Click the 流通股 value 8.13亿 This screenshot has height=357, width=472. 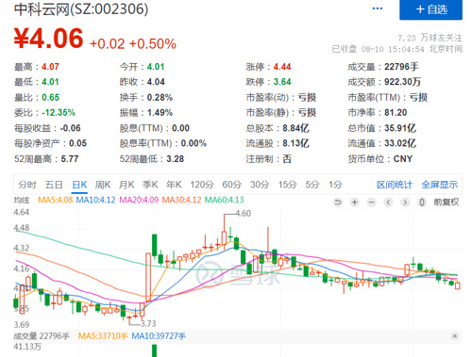295,143
